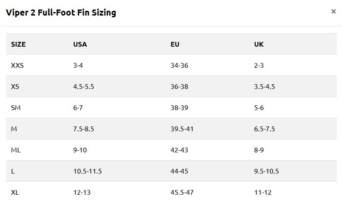Select the XXS size row label

(x=17, y=66)
